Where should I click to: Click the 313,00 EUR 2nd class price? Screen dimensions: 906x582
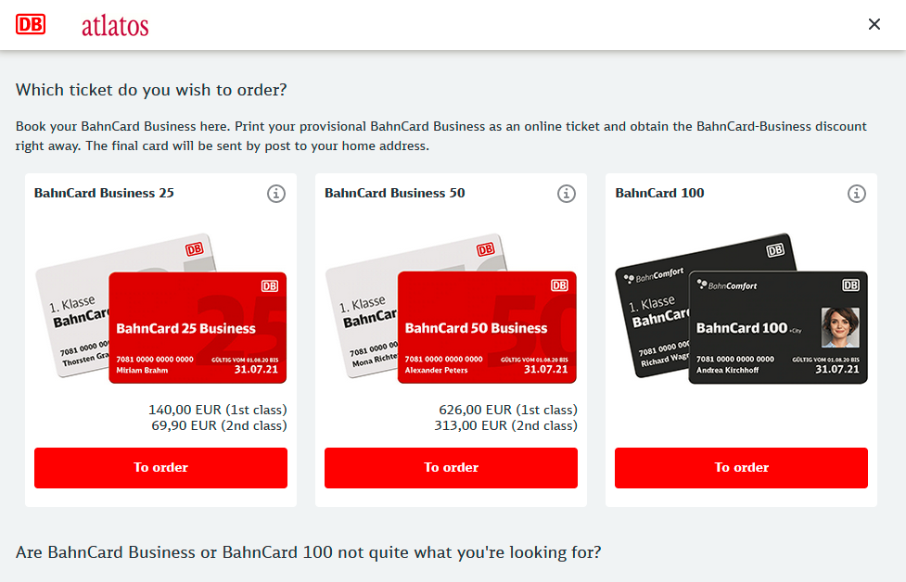point(505,425)
